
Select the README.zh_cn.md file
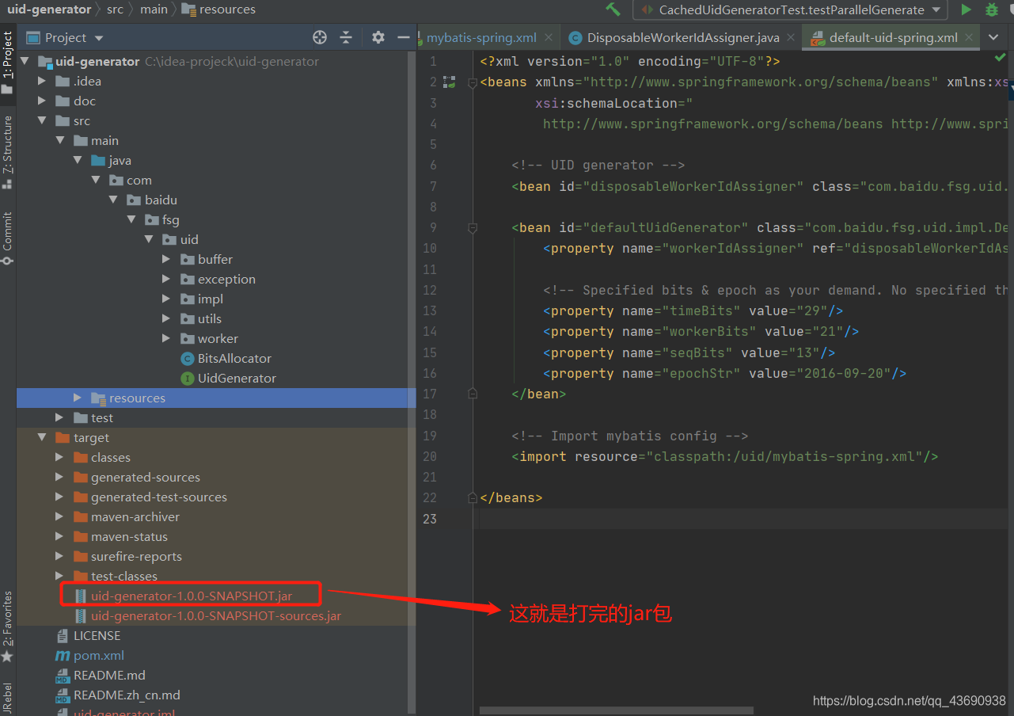coord(118,695)
